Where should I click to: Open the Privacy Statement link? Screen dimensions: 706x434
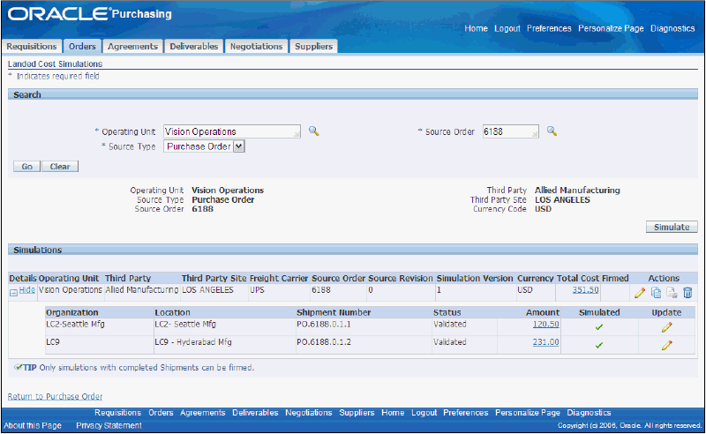click(x=109, y=425)
